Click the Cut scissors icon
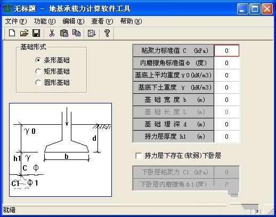The image size is (276, 217). [x=52, y=33]
